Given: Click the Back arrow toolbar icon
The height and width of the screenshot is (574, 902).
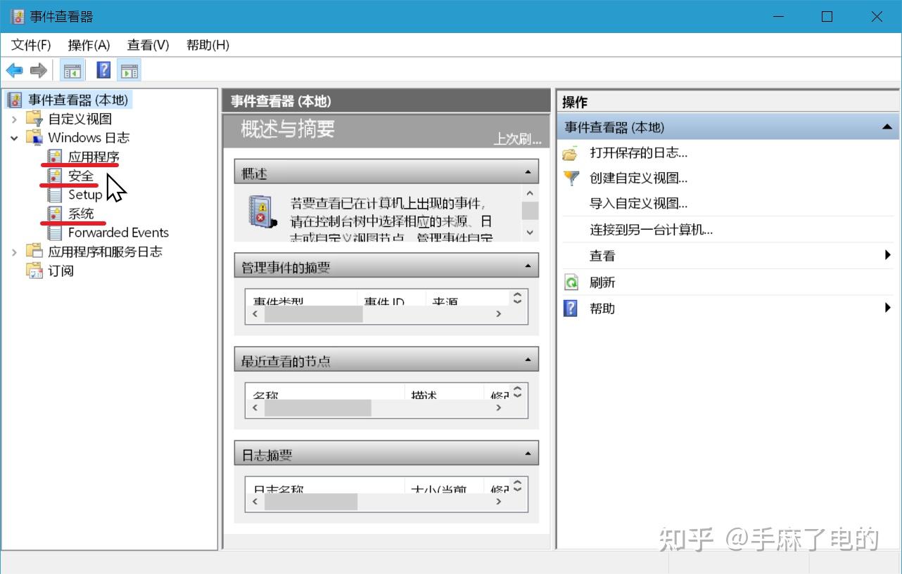Looking at the screenshot, I should 15,70.
